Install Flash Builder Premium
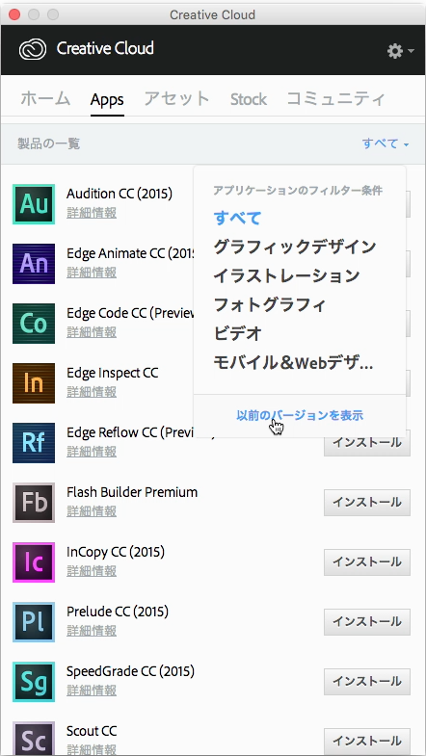Image resolution: width=426 pixels, height=756 pixels. [x=367, y=503]
